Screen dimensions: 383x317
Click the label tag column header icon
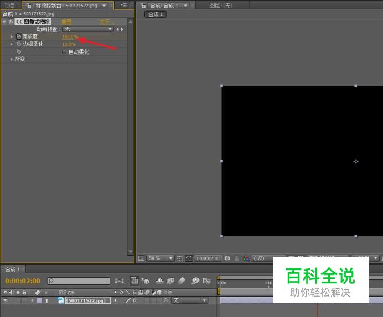[x=38, y=292]
